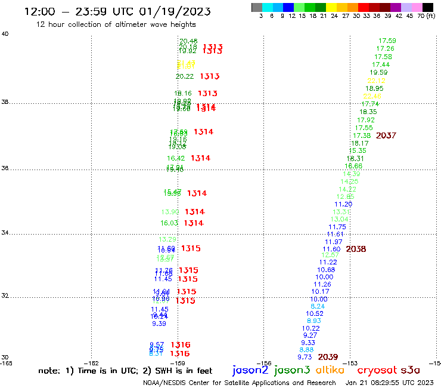Click the jason2 satellite label

point(250,370)
